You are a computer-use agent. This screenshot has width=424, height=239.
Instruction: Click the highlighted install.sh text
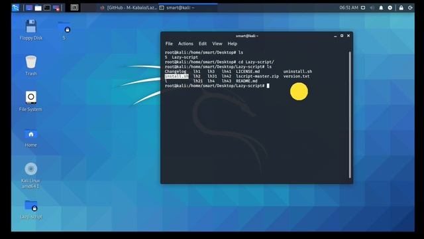[x=177, y=76]
